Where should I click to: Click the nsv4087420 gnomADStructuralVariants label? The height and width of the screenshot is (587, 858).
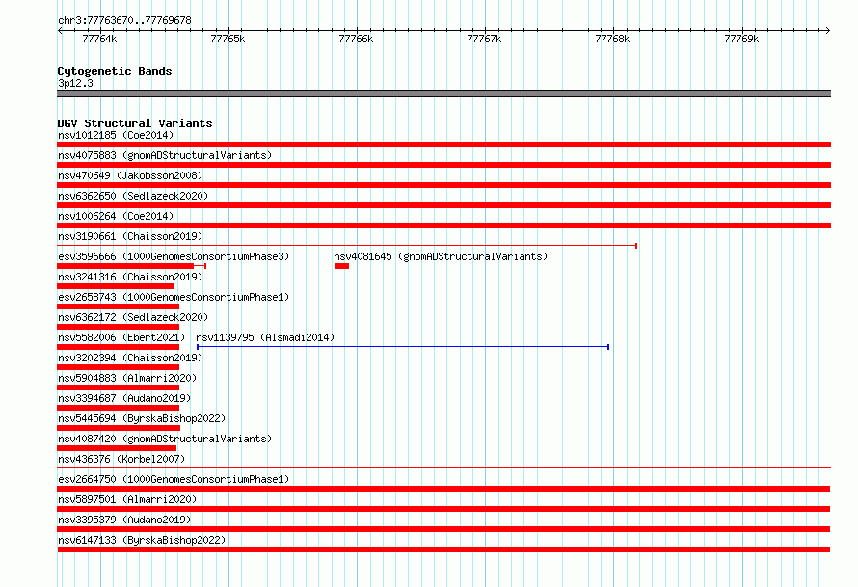coord(165,439)
